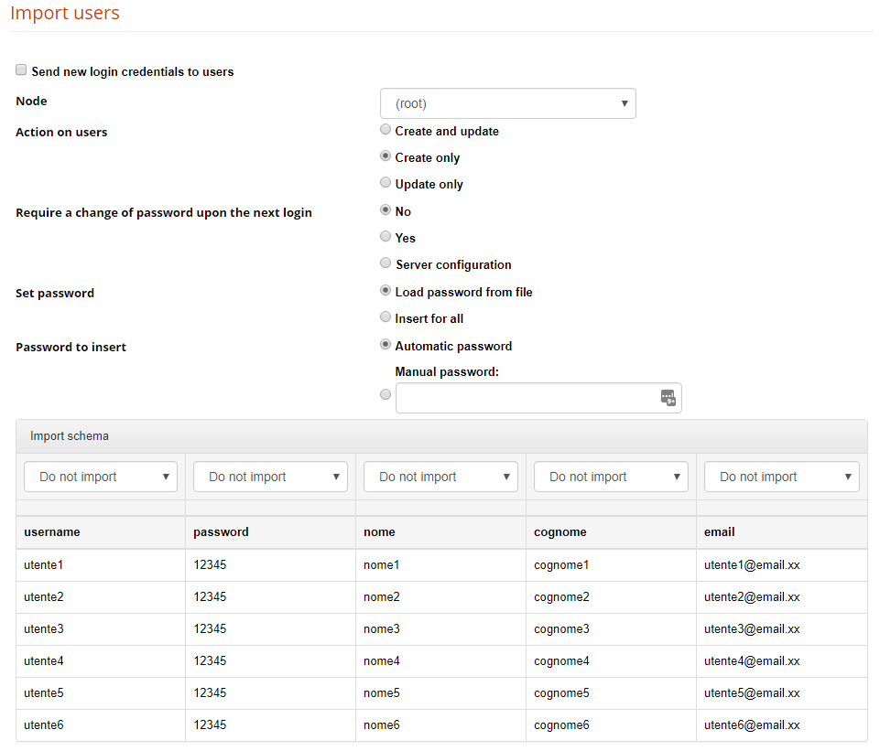Enable Send new login credentials to users
880x751 pixels.
click(x=21, y=70)
